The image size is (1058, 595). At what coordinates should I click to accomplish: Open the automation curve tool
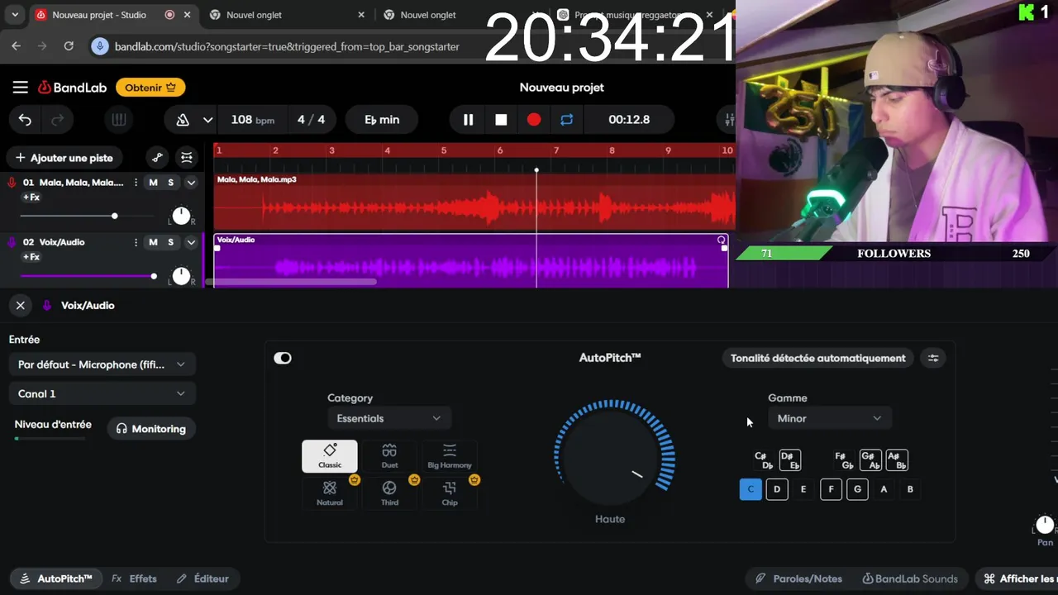[157, 158]
